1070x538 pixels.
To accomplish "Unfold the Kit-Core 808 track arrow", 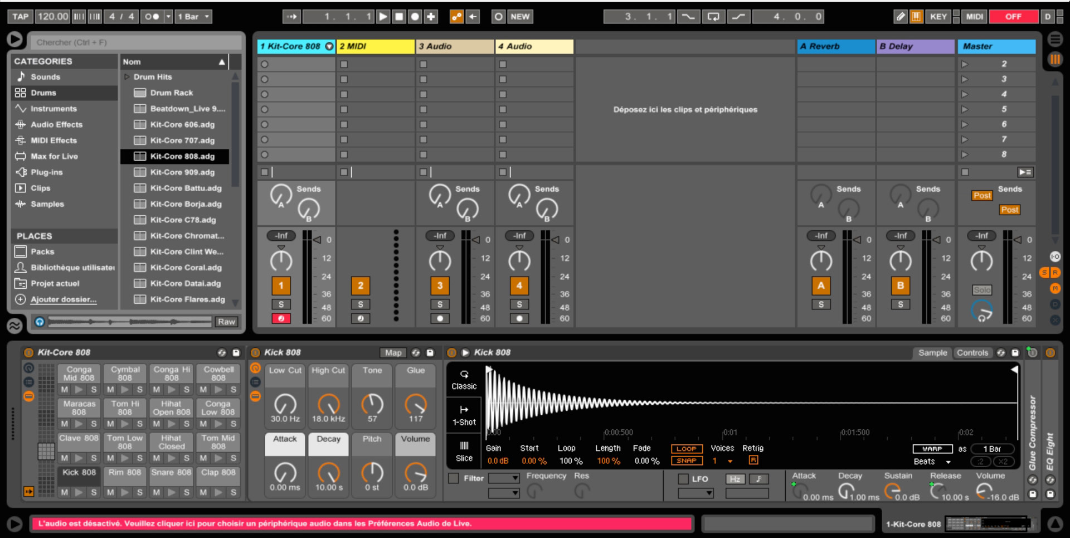I will click(x=329, y=46).
